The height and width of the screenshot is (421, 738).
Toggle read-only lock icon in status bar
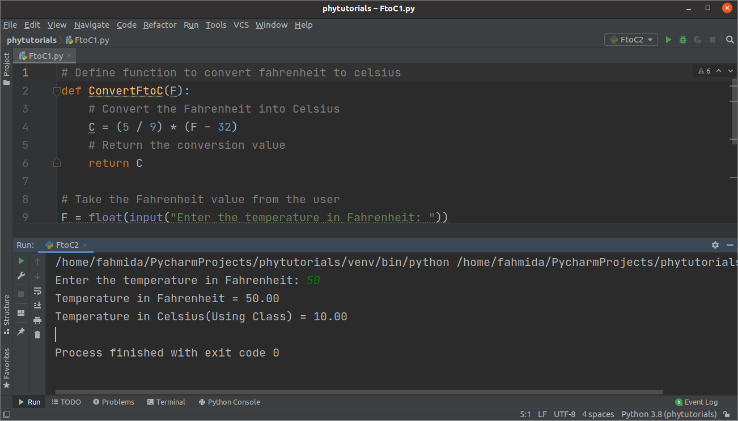[727, 414]
